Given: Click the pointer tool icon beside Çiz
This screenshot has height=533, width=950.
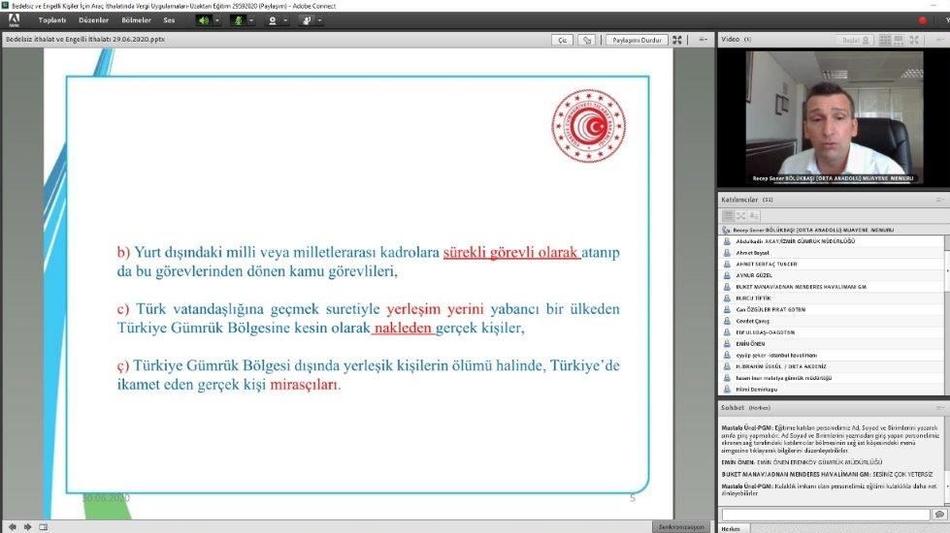Looking at the screenshot, I should 587,40.
